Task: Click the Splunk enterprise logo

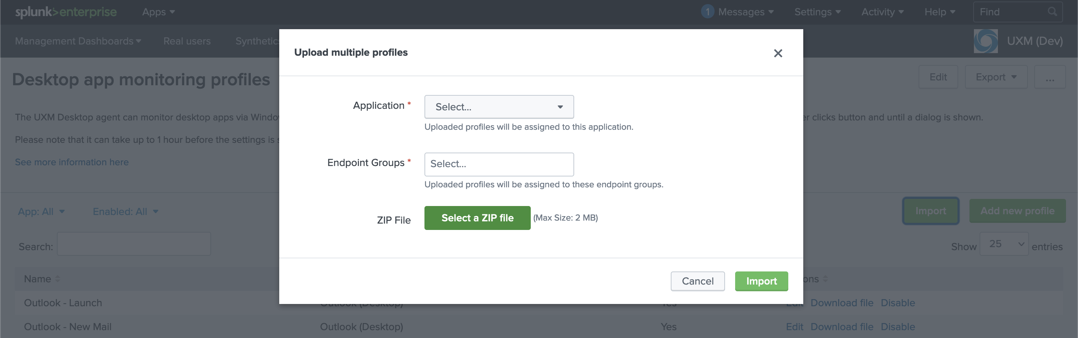Action: coord(66,12)
